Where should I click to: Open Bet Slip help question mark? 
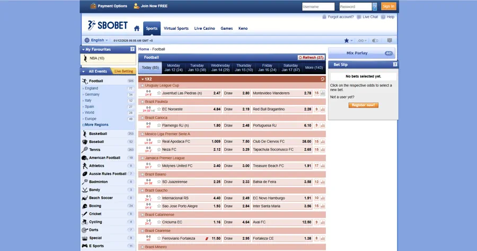(x=395, y=65)
